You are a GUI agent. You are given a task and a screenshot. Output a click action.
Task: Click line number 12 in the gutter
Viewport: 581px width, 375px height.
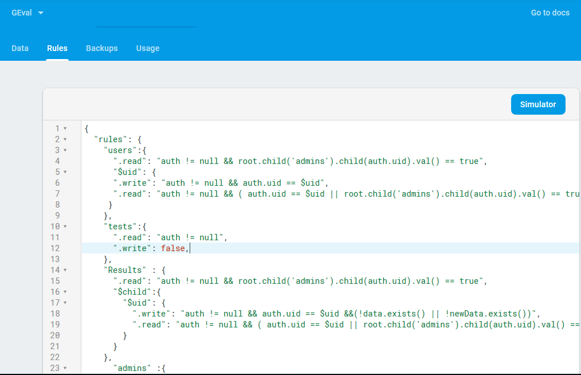pos(55,248)
